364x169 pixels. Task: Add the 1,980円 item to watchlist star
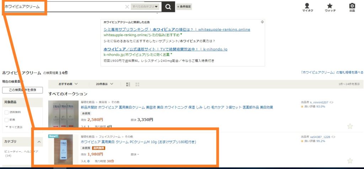point(350,160)
